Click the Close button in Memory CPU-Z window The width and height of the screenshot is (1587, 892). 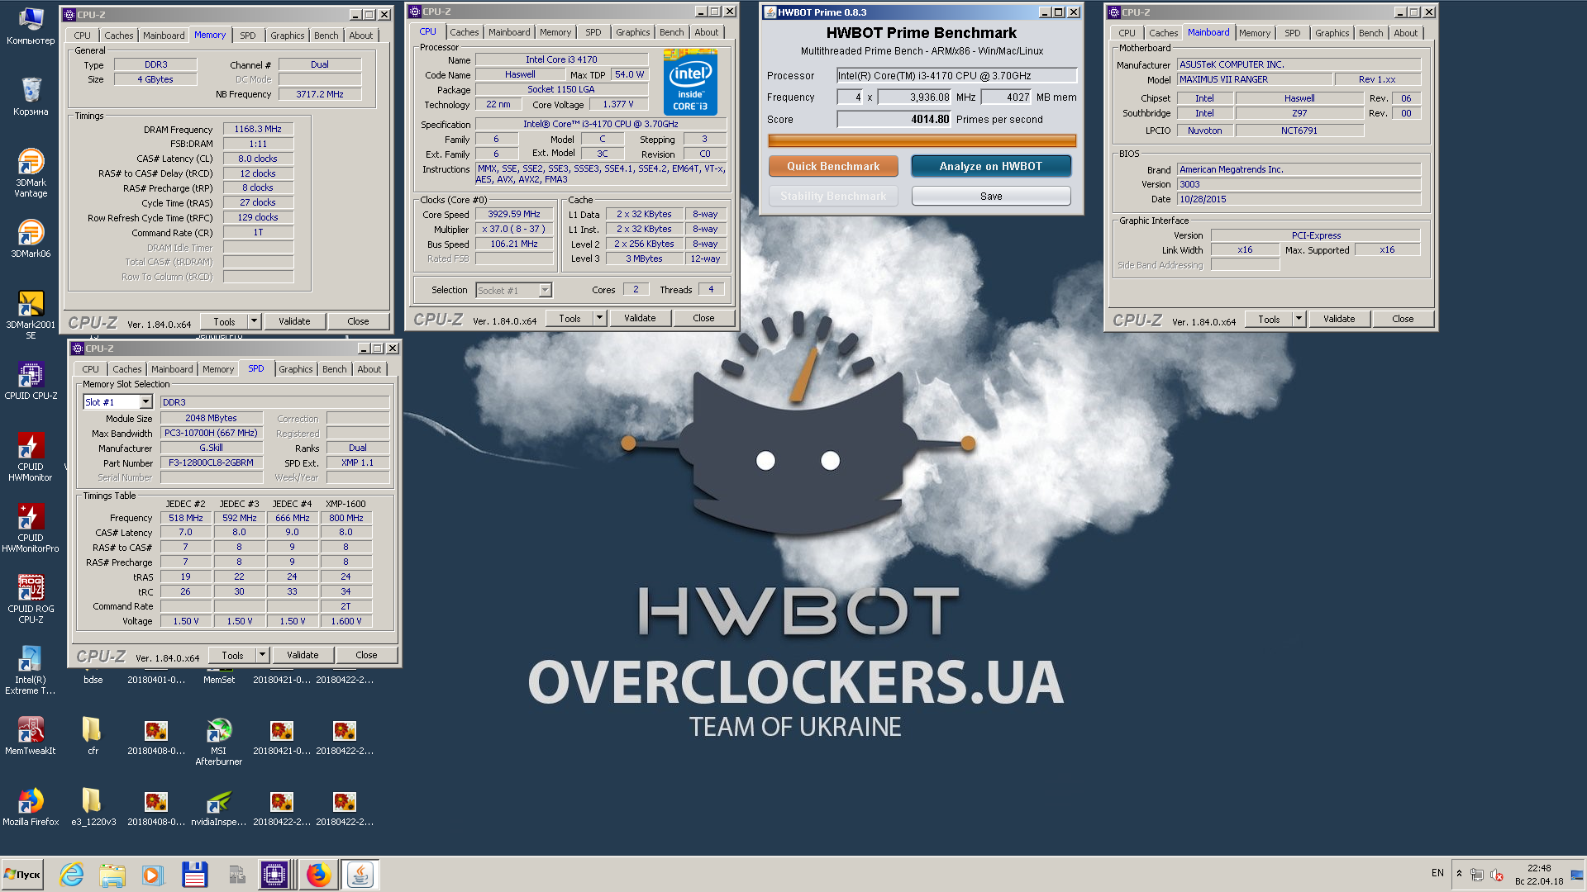(358, 321)
